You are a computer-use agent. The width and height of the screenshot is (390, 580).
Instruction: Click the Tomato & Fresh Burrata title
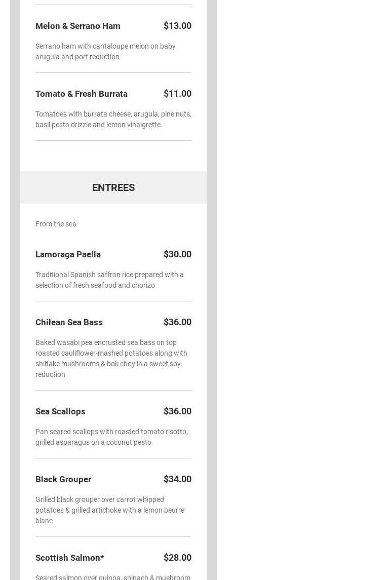point(82,94)
